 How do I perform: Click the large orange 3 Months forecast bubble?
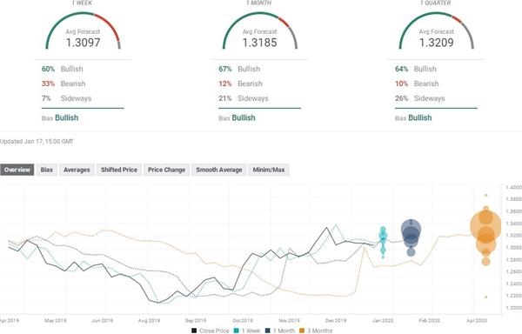click(x=485, y=226)
